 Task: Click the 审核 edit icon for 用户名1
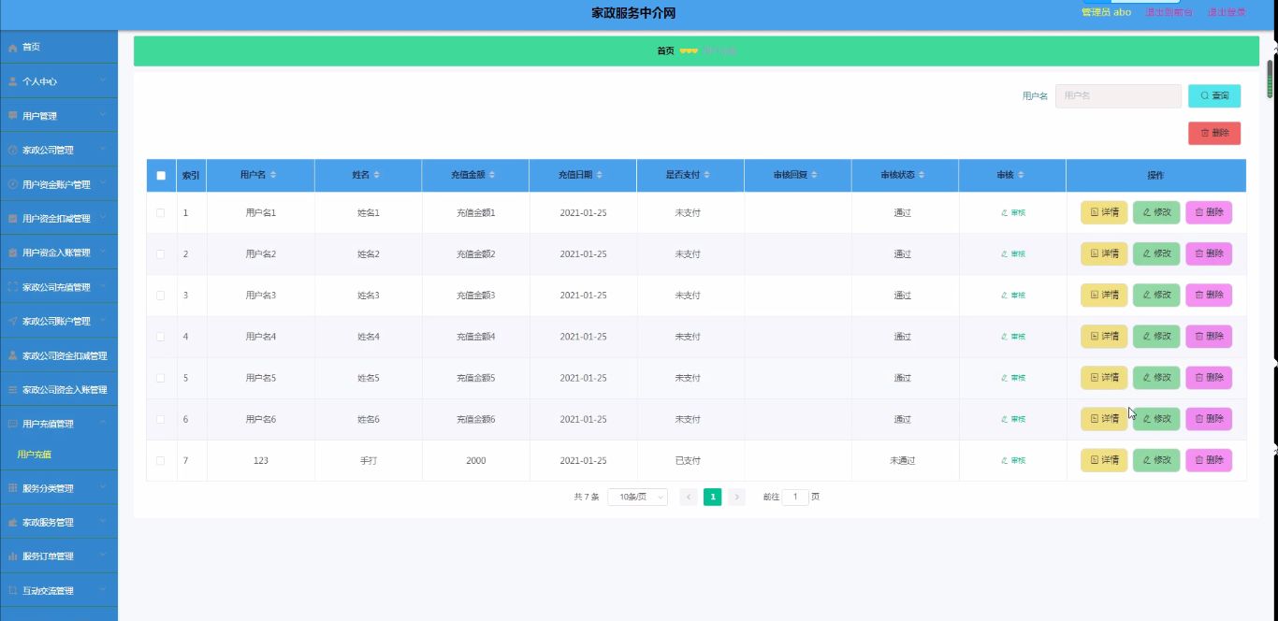coord(1005,212)
